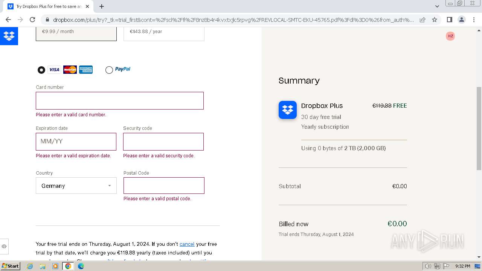Focus the Security code field
Image resolution: width=482 pixels, height=271 pixels.
tap(163, 142)
